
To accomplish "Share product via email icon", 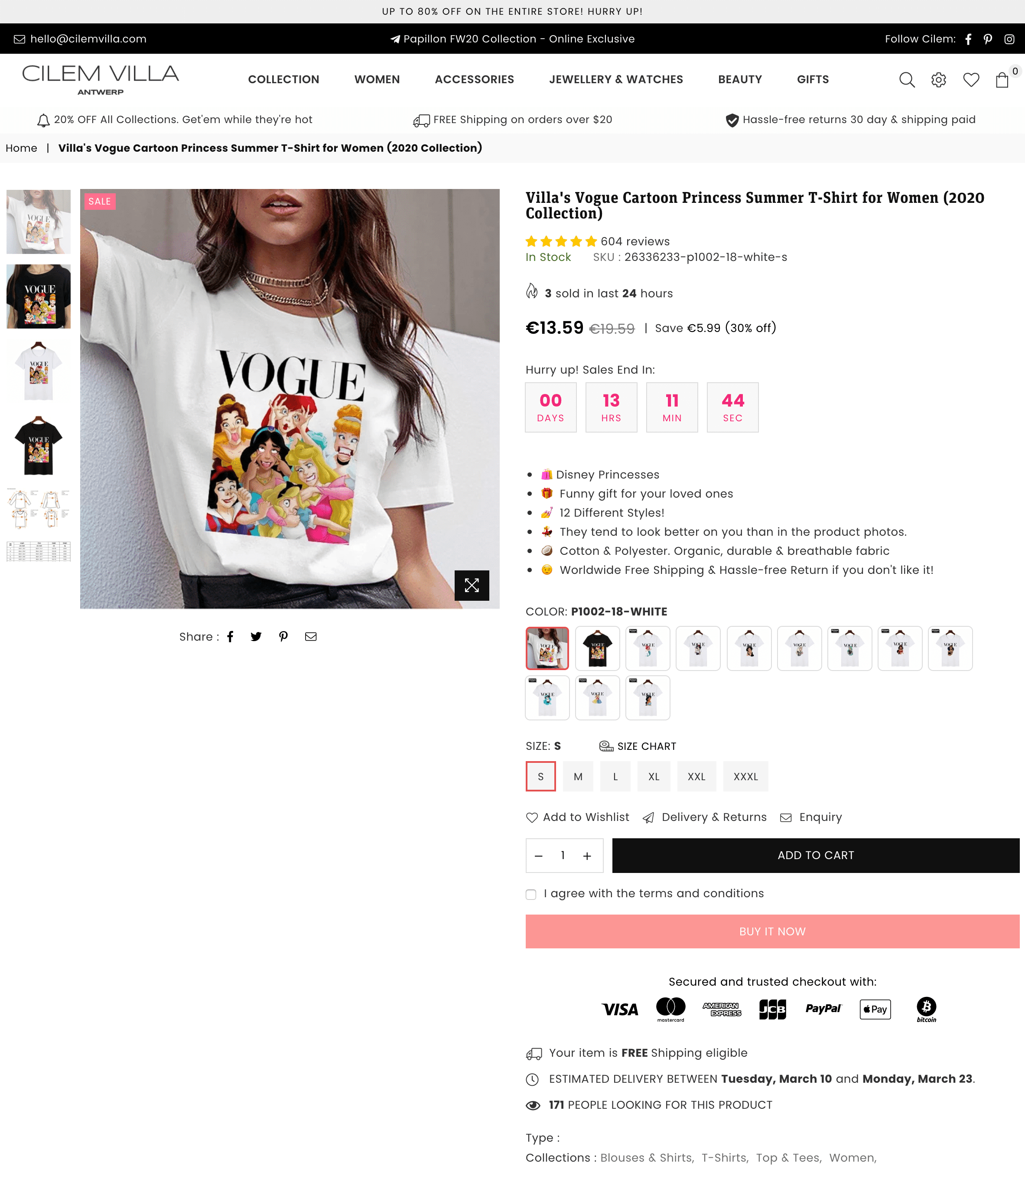I will 311,637.
